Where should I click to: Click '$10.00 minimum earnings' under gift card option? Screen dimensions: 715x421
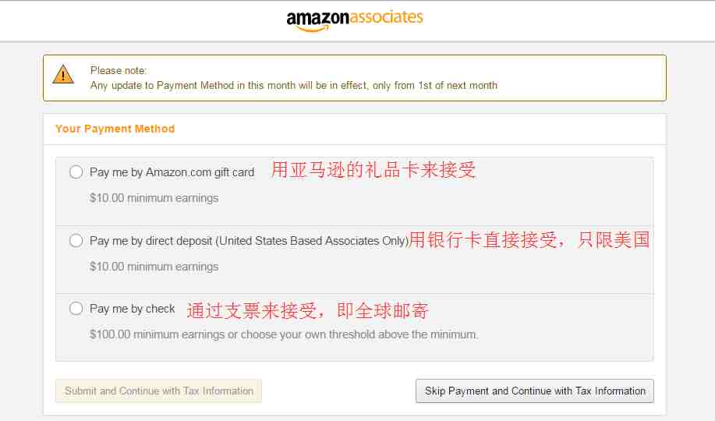point(154,198)
